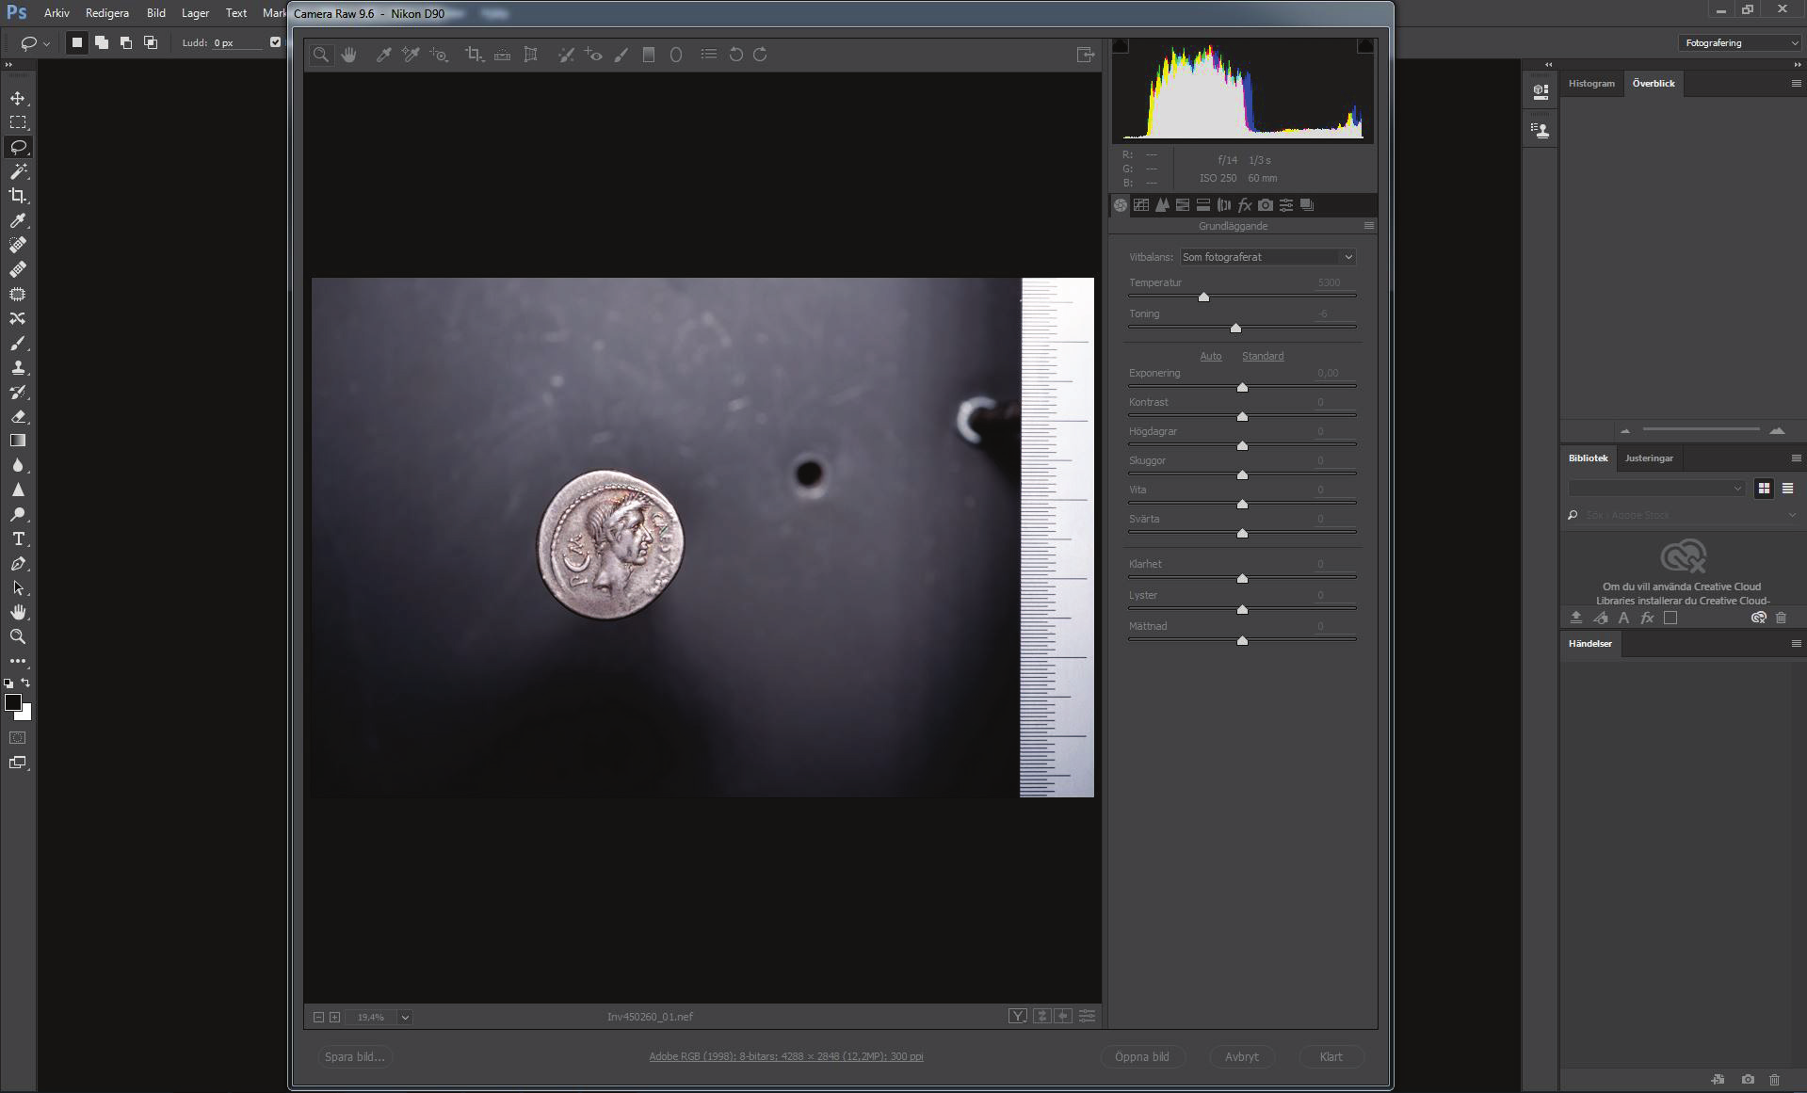Select the Color Sampler tool
Viewport: 1807px width, 1093px height.
point(411,55)
